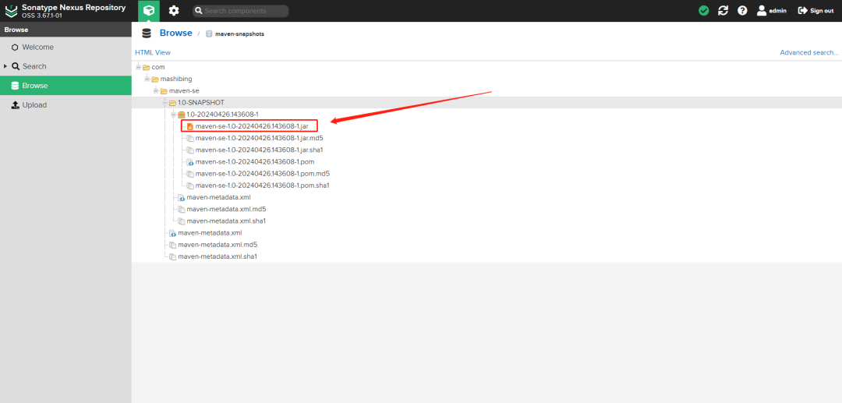
Task: Click the .pom file's icon
Action: [x=190, y=162]
